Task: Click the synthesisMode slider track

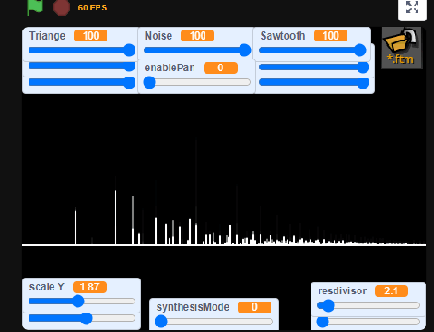Action: point(214,322)
